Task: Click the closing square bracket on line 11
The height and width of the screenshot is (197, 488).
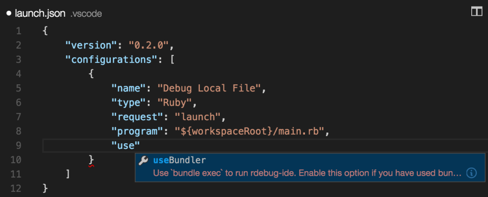Action: [x=68, y=174]
